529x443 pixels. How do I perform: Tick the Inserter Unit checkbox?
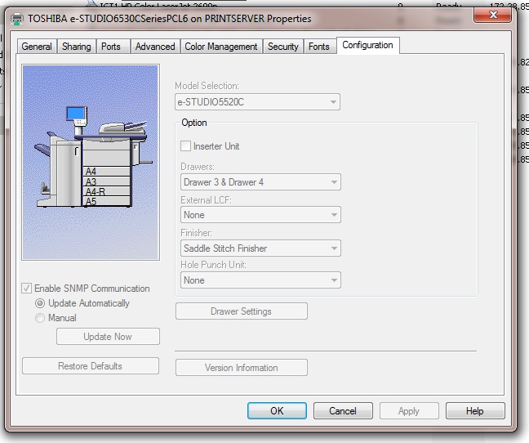click(x=185, y=146)
